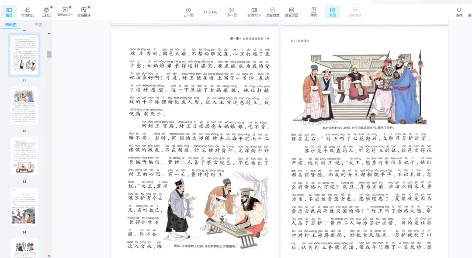Image resolution: width=472 pixels, height=258 pixels.
Task: Open page 13 thumbnail
Action: tap(24, 156)
